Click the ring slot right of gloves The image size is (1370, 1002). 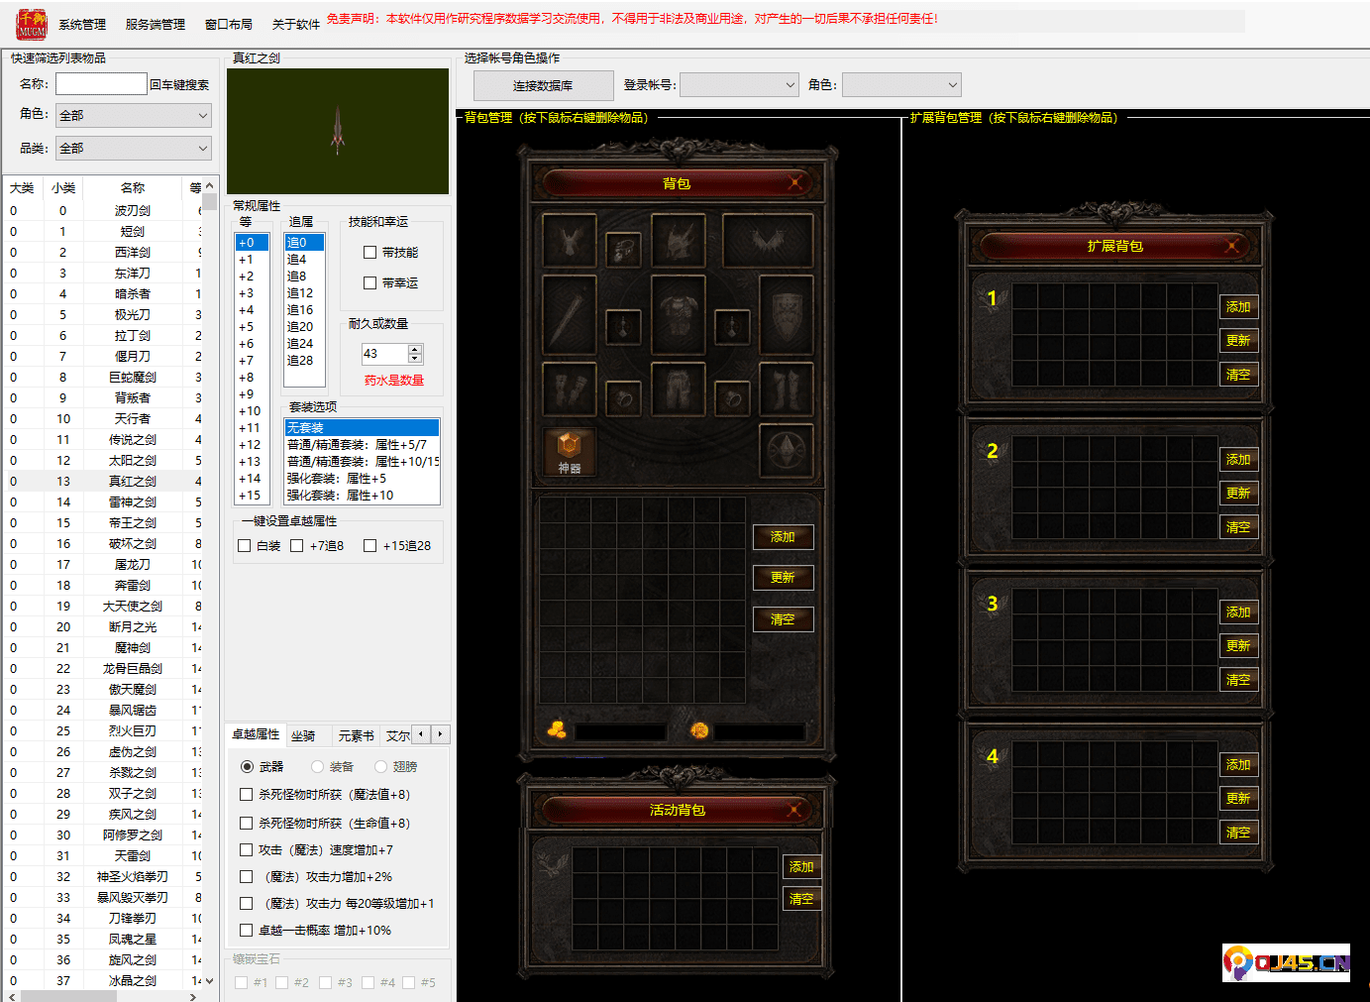[623, 398]
